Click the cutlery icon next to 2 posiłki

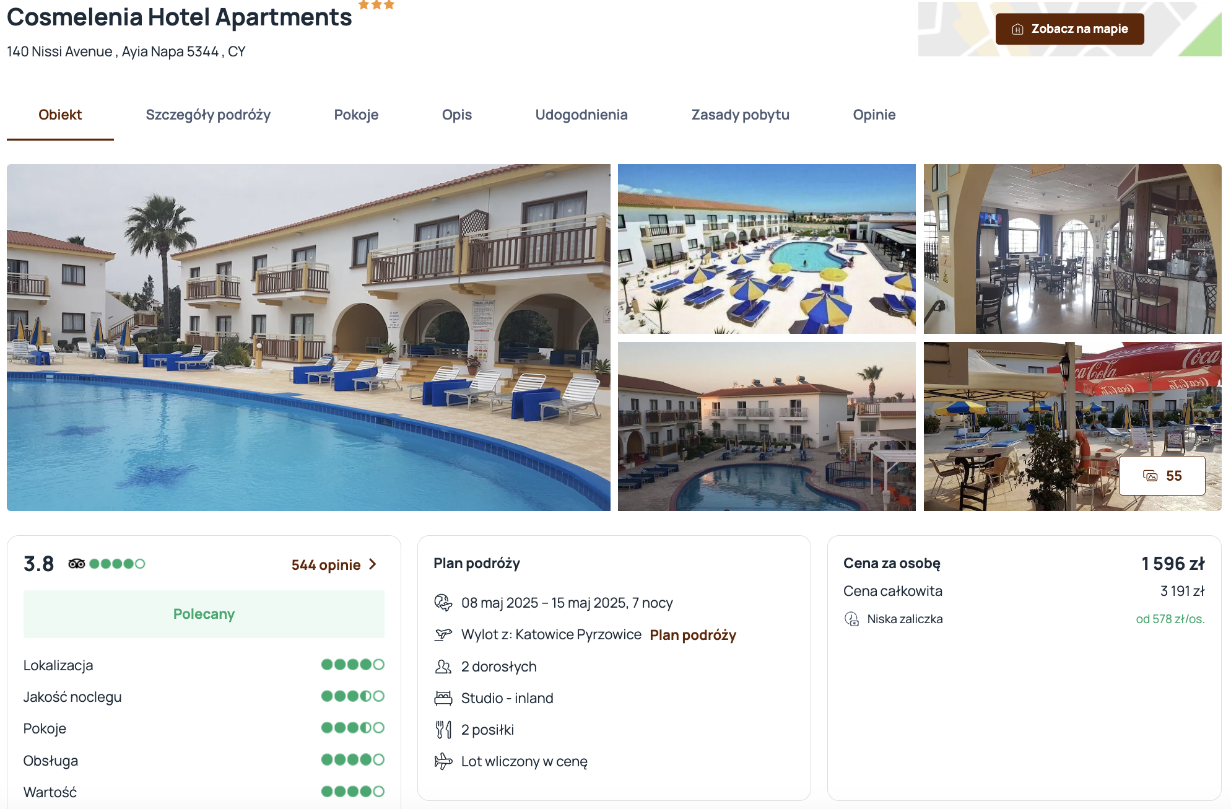click(443, 730)
